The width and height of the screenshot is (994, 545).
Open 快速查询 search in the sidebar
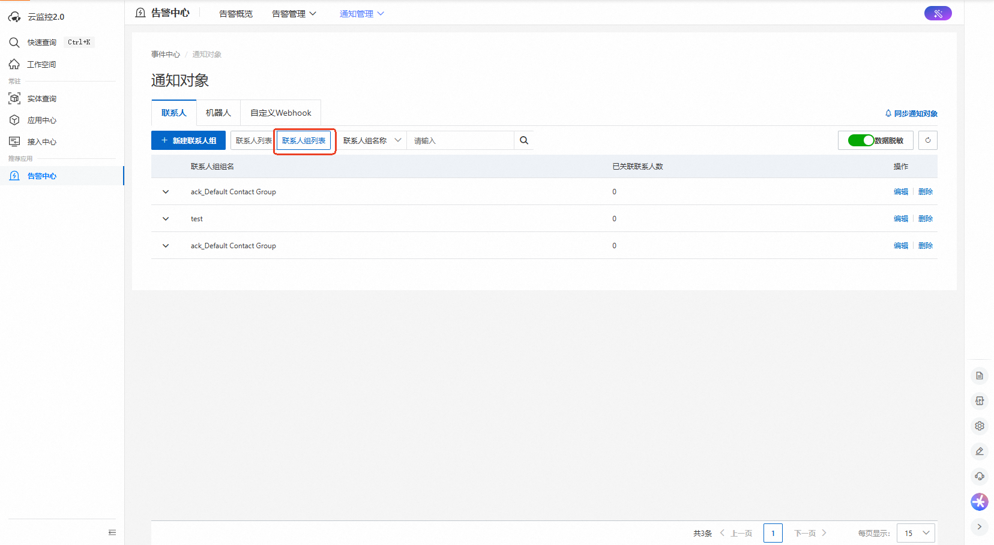(x=42, y=42)
